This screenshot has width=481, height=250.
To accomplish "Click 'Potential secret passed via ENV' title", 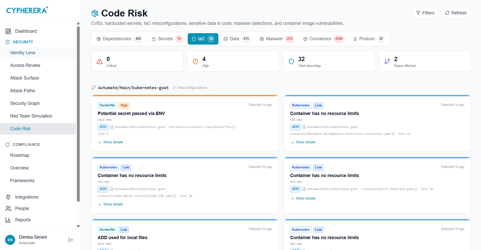I will (x=131, y=113).
